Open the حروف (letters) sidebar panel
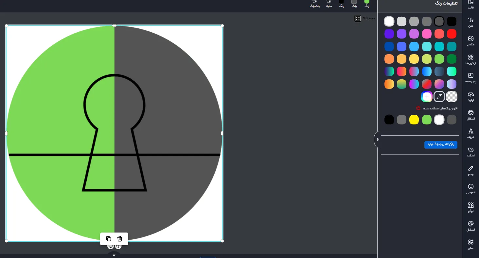Viewport: 479px width, 258px height. point(470,133)
